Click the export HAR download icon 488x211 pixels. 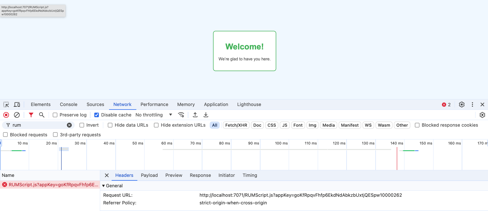tap(206, 115)
